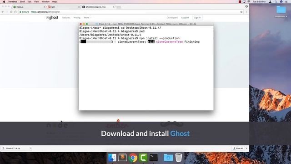Click the Sign in button
This screenshot has width=291, height=164.
point(197,18)
